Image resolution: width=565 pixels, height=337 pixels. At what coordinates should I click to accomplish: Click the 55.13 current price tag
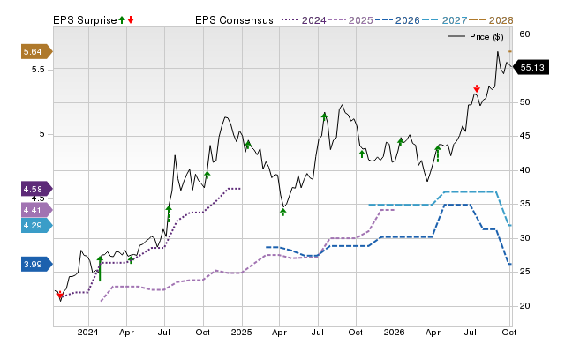(x=531, y=67)
